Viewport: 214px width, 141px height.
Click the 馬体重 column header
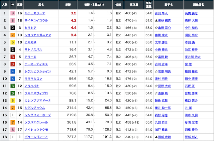[x=134, y=5]
